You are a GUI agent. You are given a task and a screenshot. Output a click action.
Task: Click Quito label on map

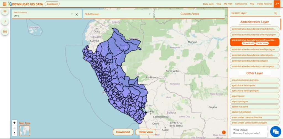coord(97,31)
